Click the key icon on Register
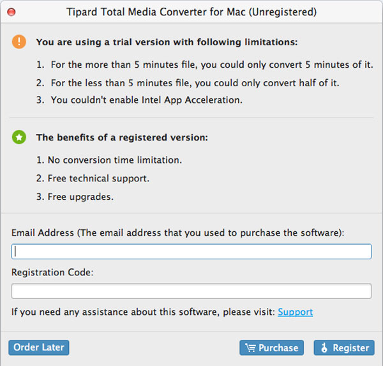Screen dimensions: 383x366 click(324, 347)
